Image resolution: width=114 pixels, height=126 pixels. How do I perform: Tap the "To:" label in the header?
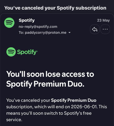pyautogui.click(x=21, y=33)
